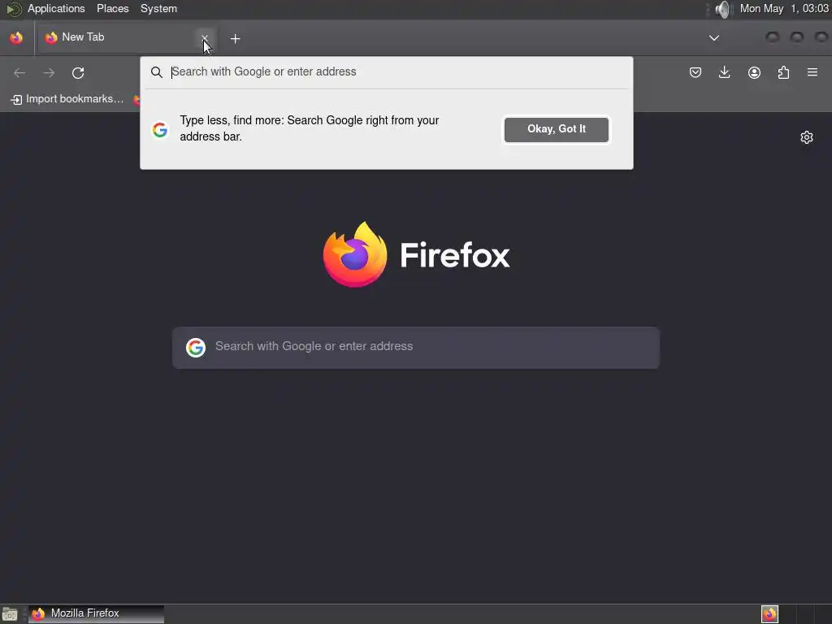Click the Firefox View icon beside the tabs

point(16,37)
